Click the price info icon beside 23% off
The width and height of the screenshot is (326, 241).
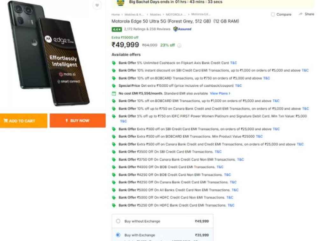[x=179, y=45]
